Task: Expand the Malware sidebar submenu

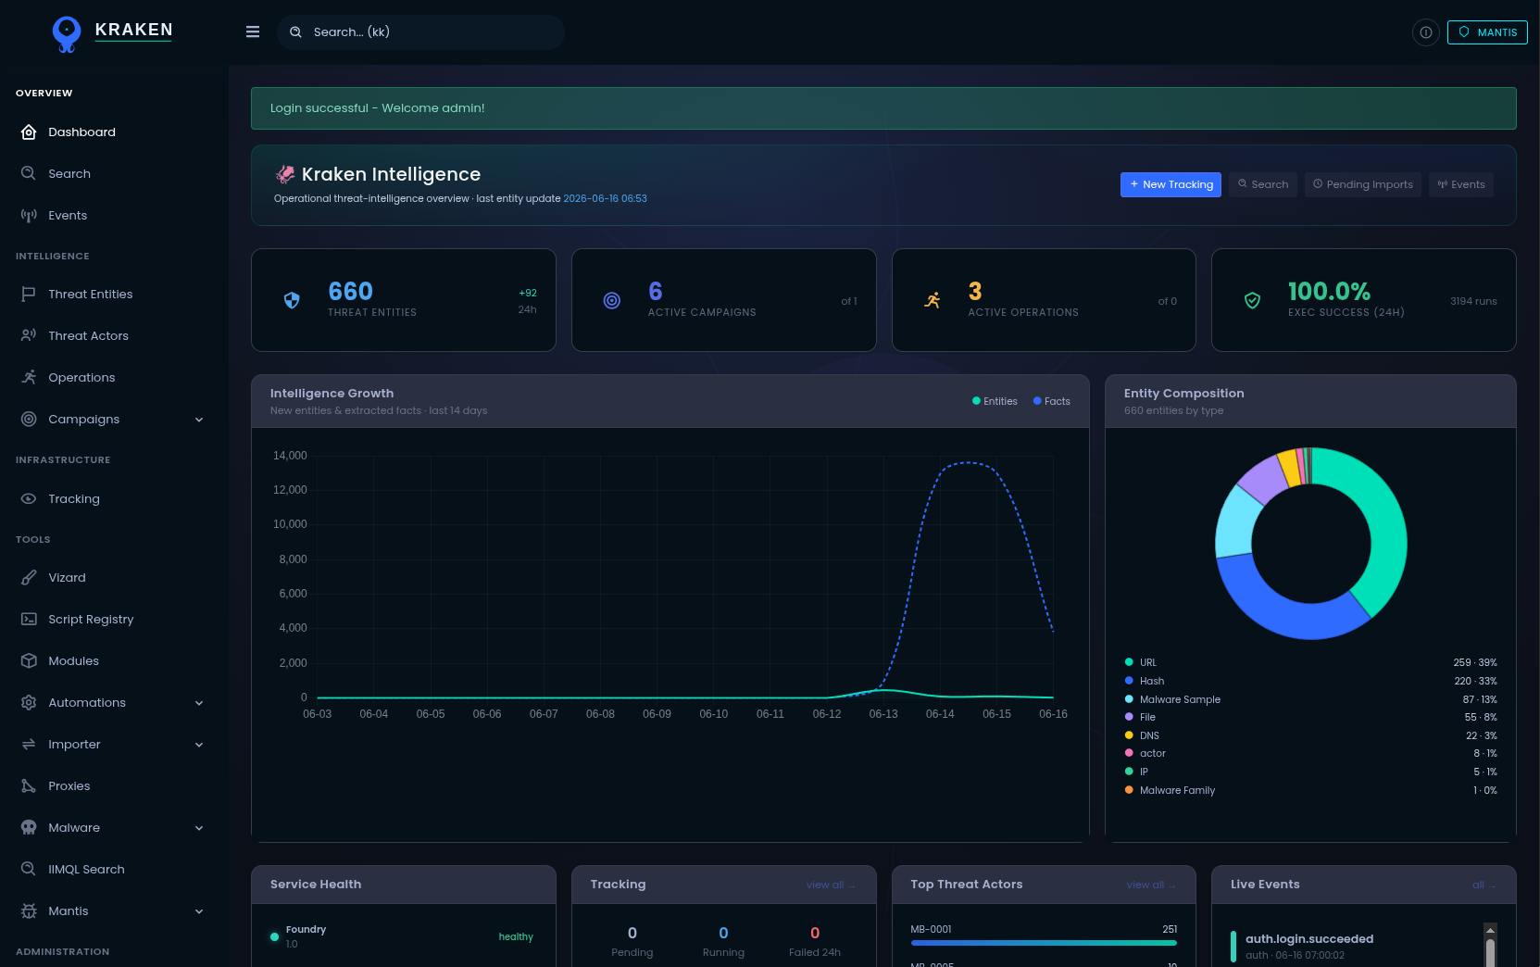Action: (199, 828)
